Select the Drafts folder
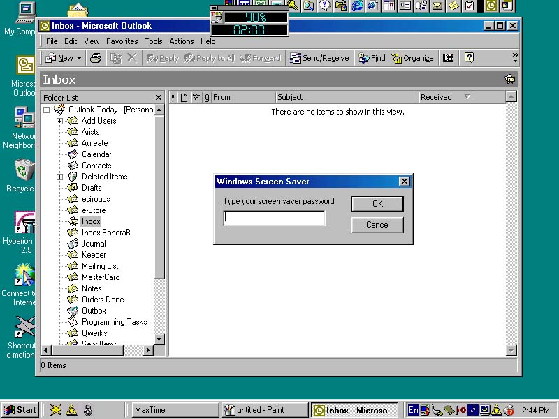559x419 pixels. pyautogui.click(x=92, y=188)
